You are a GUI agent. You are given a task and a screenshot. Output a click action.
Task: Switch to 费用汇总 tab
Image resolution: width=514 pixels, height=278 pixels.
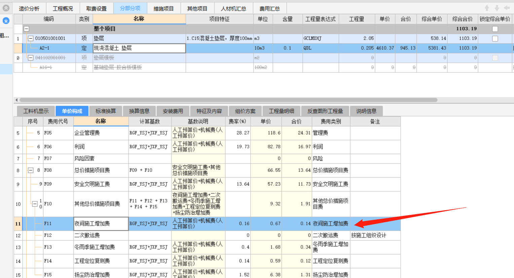click(x=270, y=8)
